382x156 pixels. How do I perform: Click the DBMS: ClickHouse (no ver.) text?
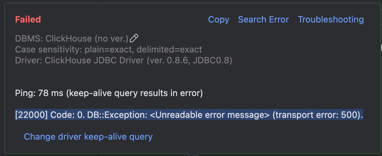click(72, 38)
